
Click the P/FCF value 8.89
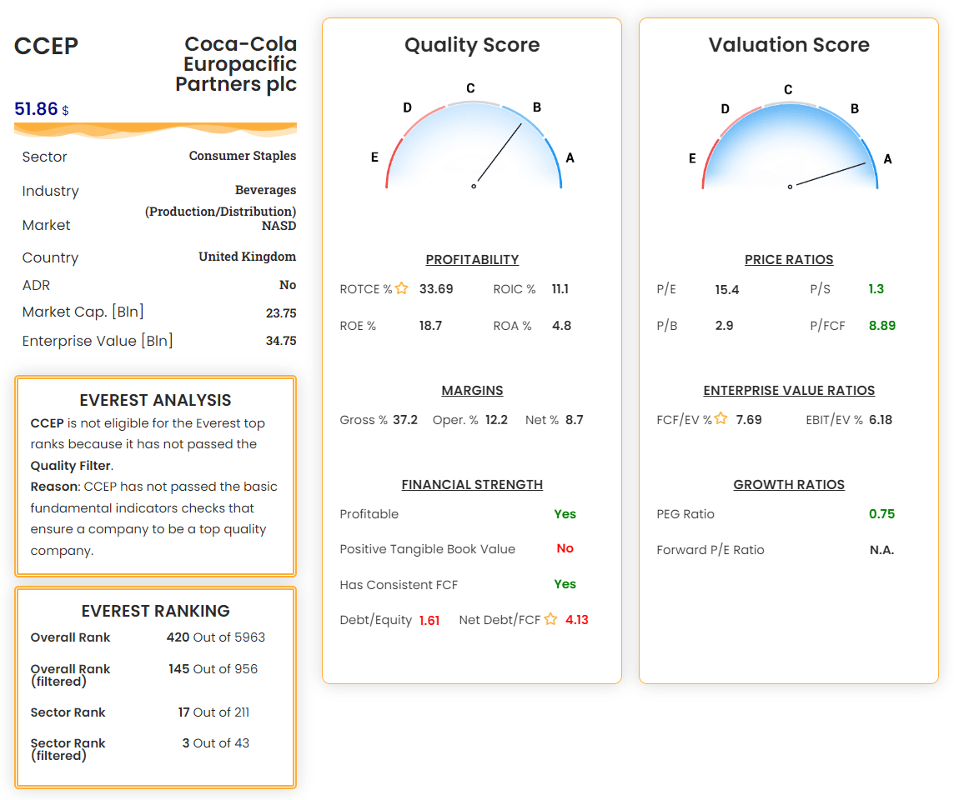click(881, 325)
